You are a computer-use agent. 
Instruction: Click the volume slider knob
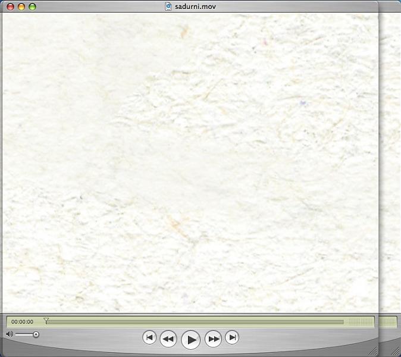(36, 334)
